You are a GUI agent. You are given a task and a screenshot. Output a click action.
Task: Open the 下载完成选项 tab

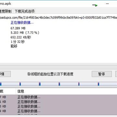pos(25,11)
